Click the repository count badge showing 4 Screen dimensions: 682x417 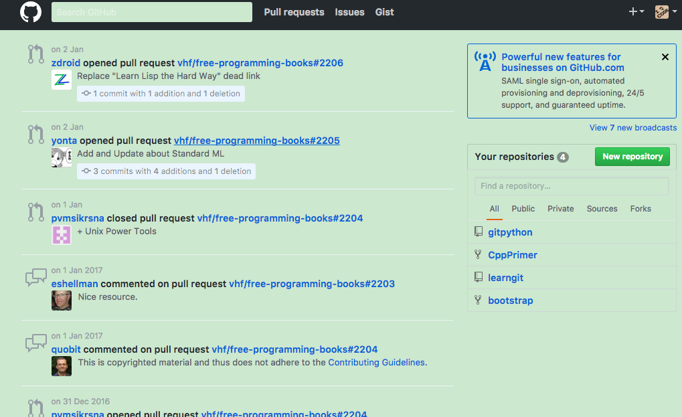point(563,157)
